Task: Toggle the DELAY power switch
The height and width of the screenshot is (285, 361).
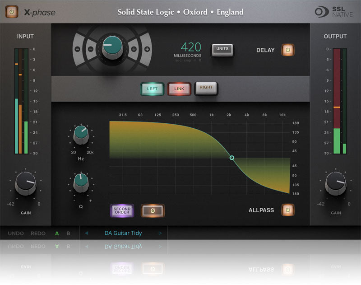Action: point(288,50)
